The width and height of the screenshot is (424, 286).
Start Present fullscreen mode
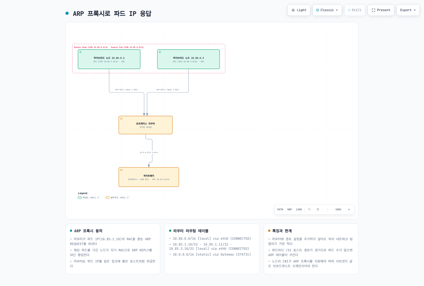[381, 10]
